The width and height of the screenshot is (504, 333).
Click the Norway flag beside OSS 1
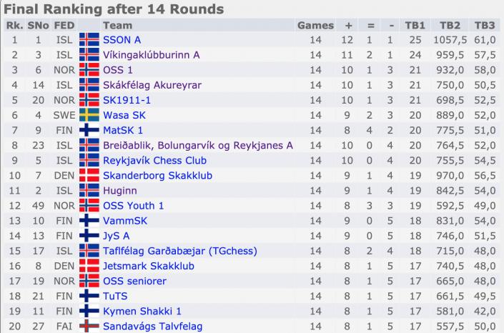89,70
